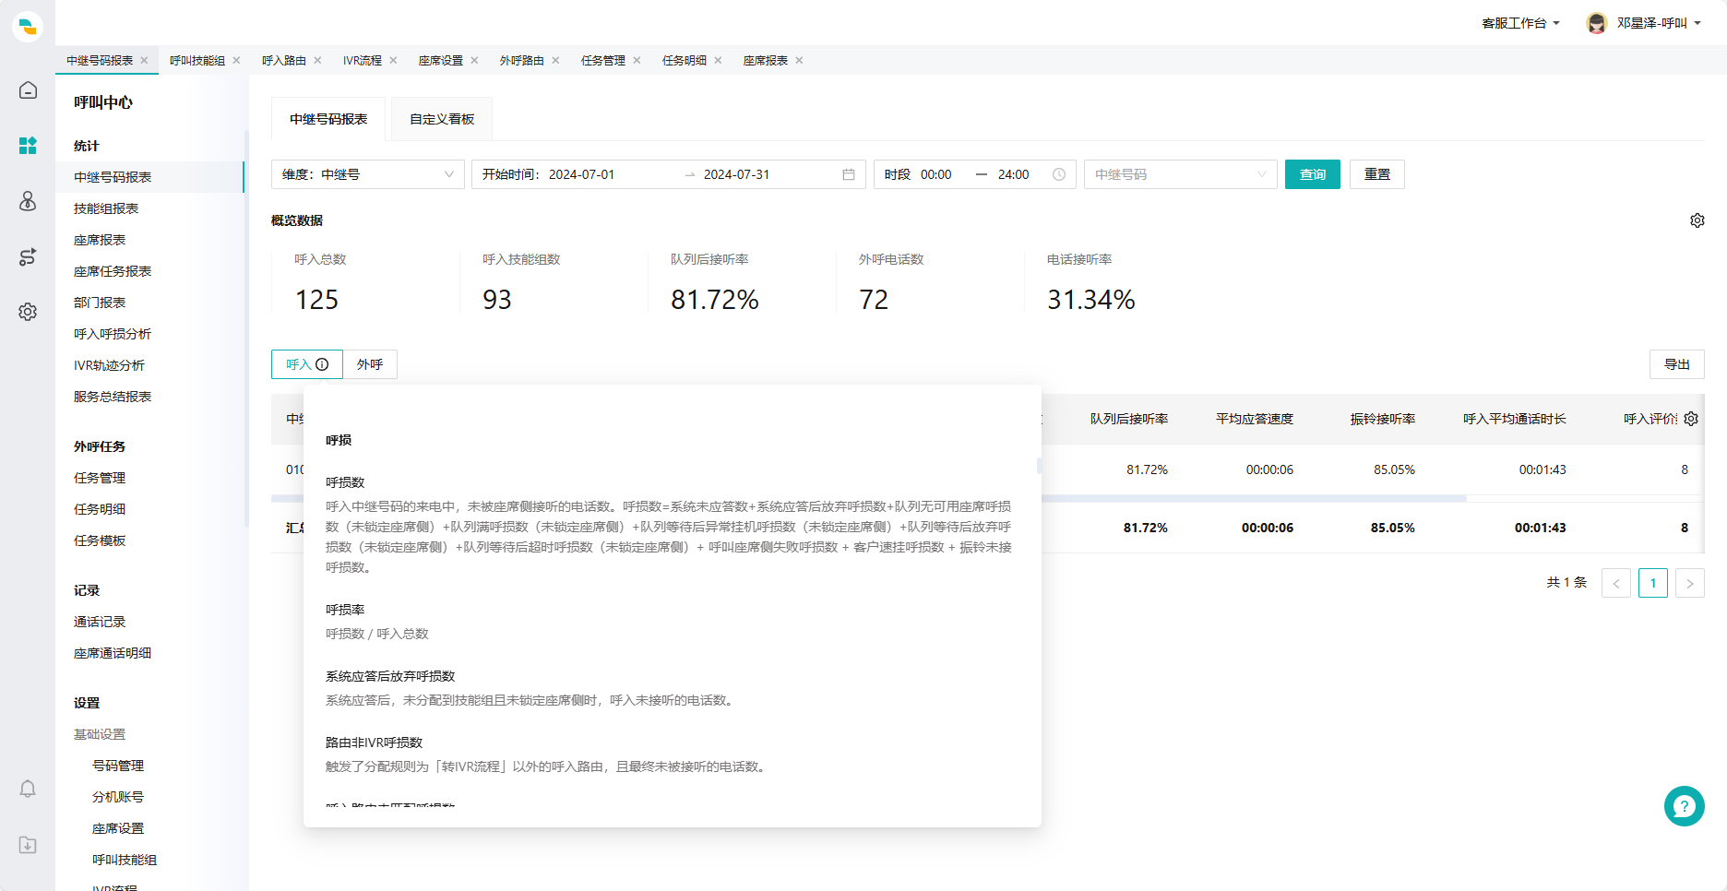Open the home icon in left sidebar
This screenshot has width=1727, height=891.
tap(28, 89)
